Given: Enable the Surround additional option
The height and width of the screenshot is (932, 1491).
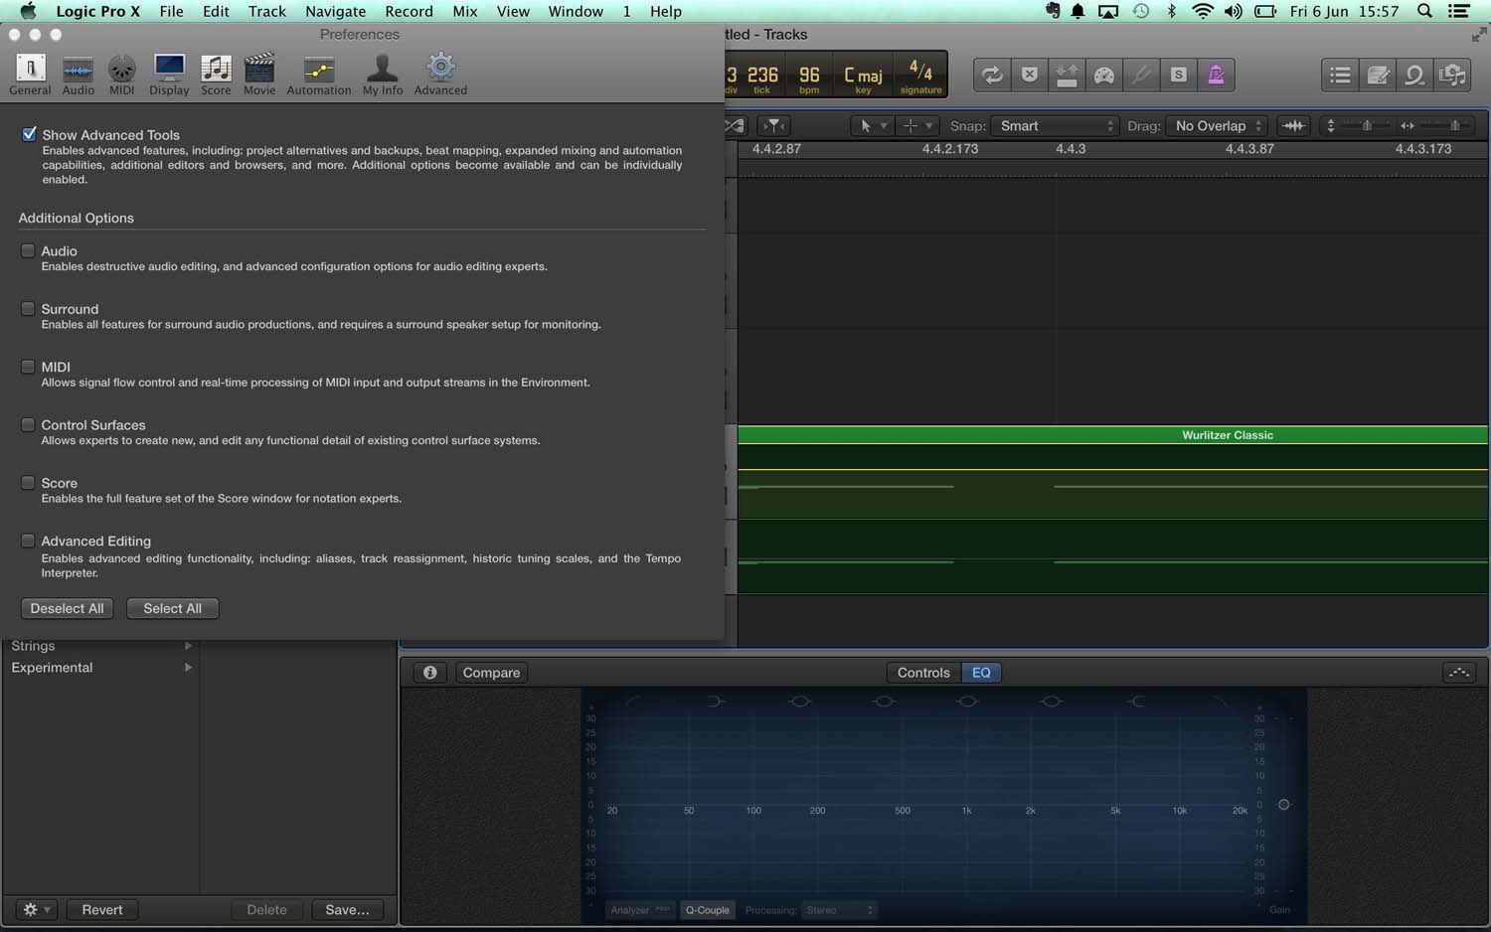Looking at the screenshot, I should 28,309.
